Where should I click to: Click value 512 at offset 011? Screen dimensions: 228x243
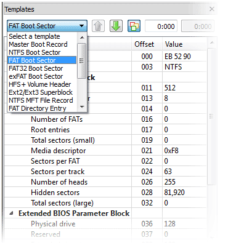pyautogui.click(x=170, y=88)
